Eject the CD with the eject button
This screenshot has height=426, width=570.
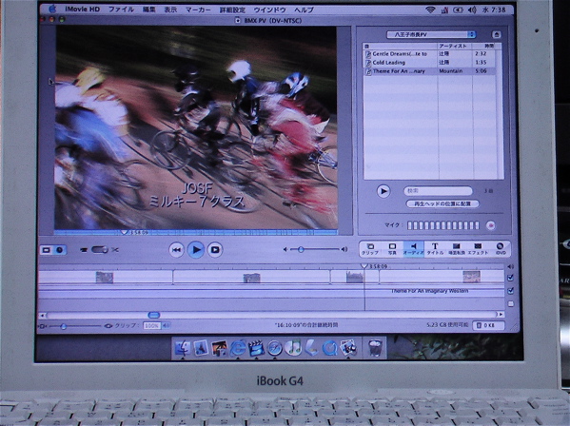tap(496, 34)
